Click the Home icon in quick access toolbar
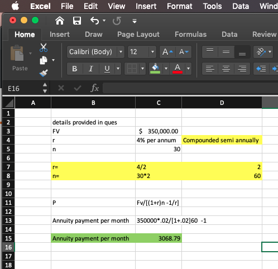 (60, 21)
